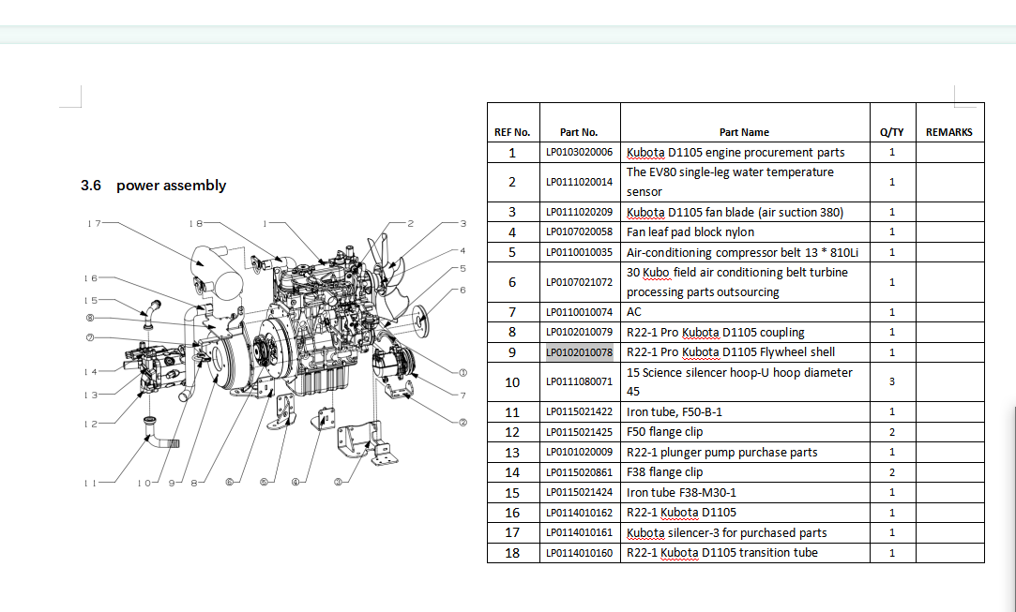Select part number LP0101020009

tap(579, 452)
